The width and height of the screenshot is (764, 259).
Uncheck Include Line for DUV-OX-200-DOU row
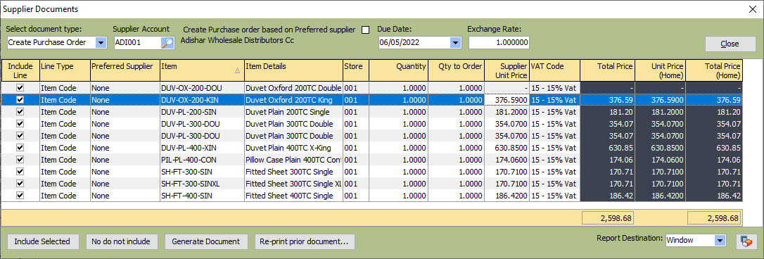click(x=20, y=88)
